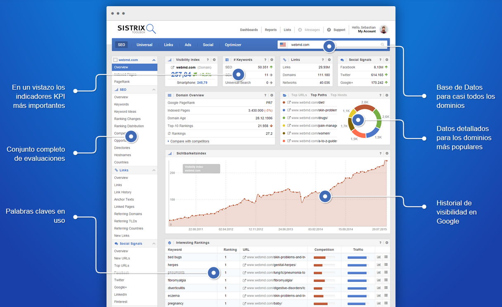Open Domain Overview widget settings gear
Screen dimensions: 502x307
272,95
